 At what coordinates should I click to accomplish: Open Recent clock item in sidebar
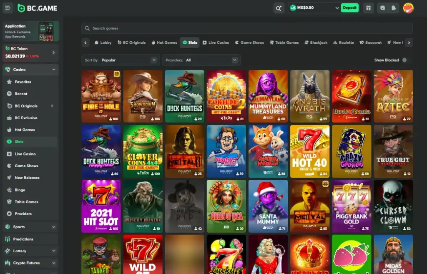[30, 94]
